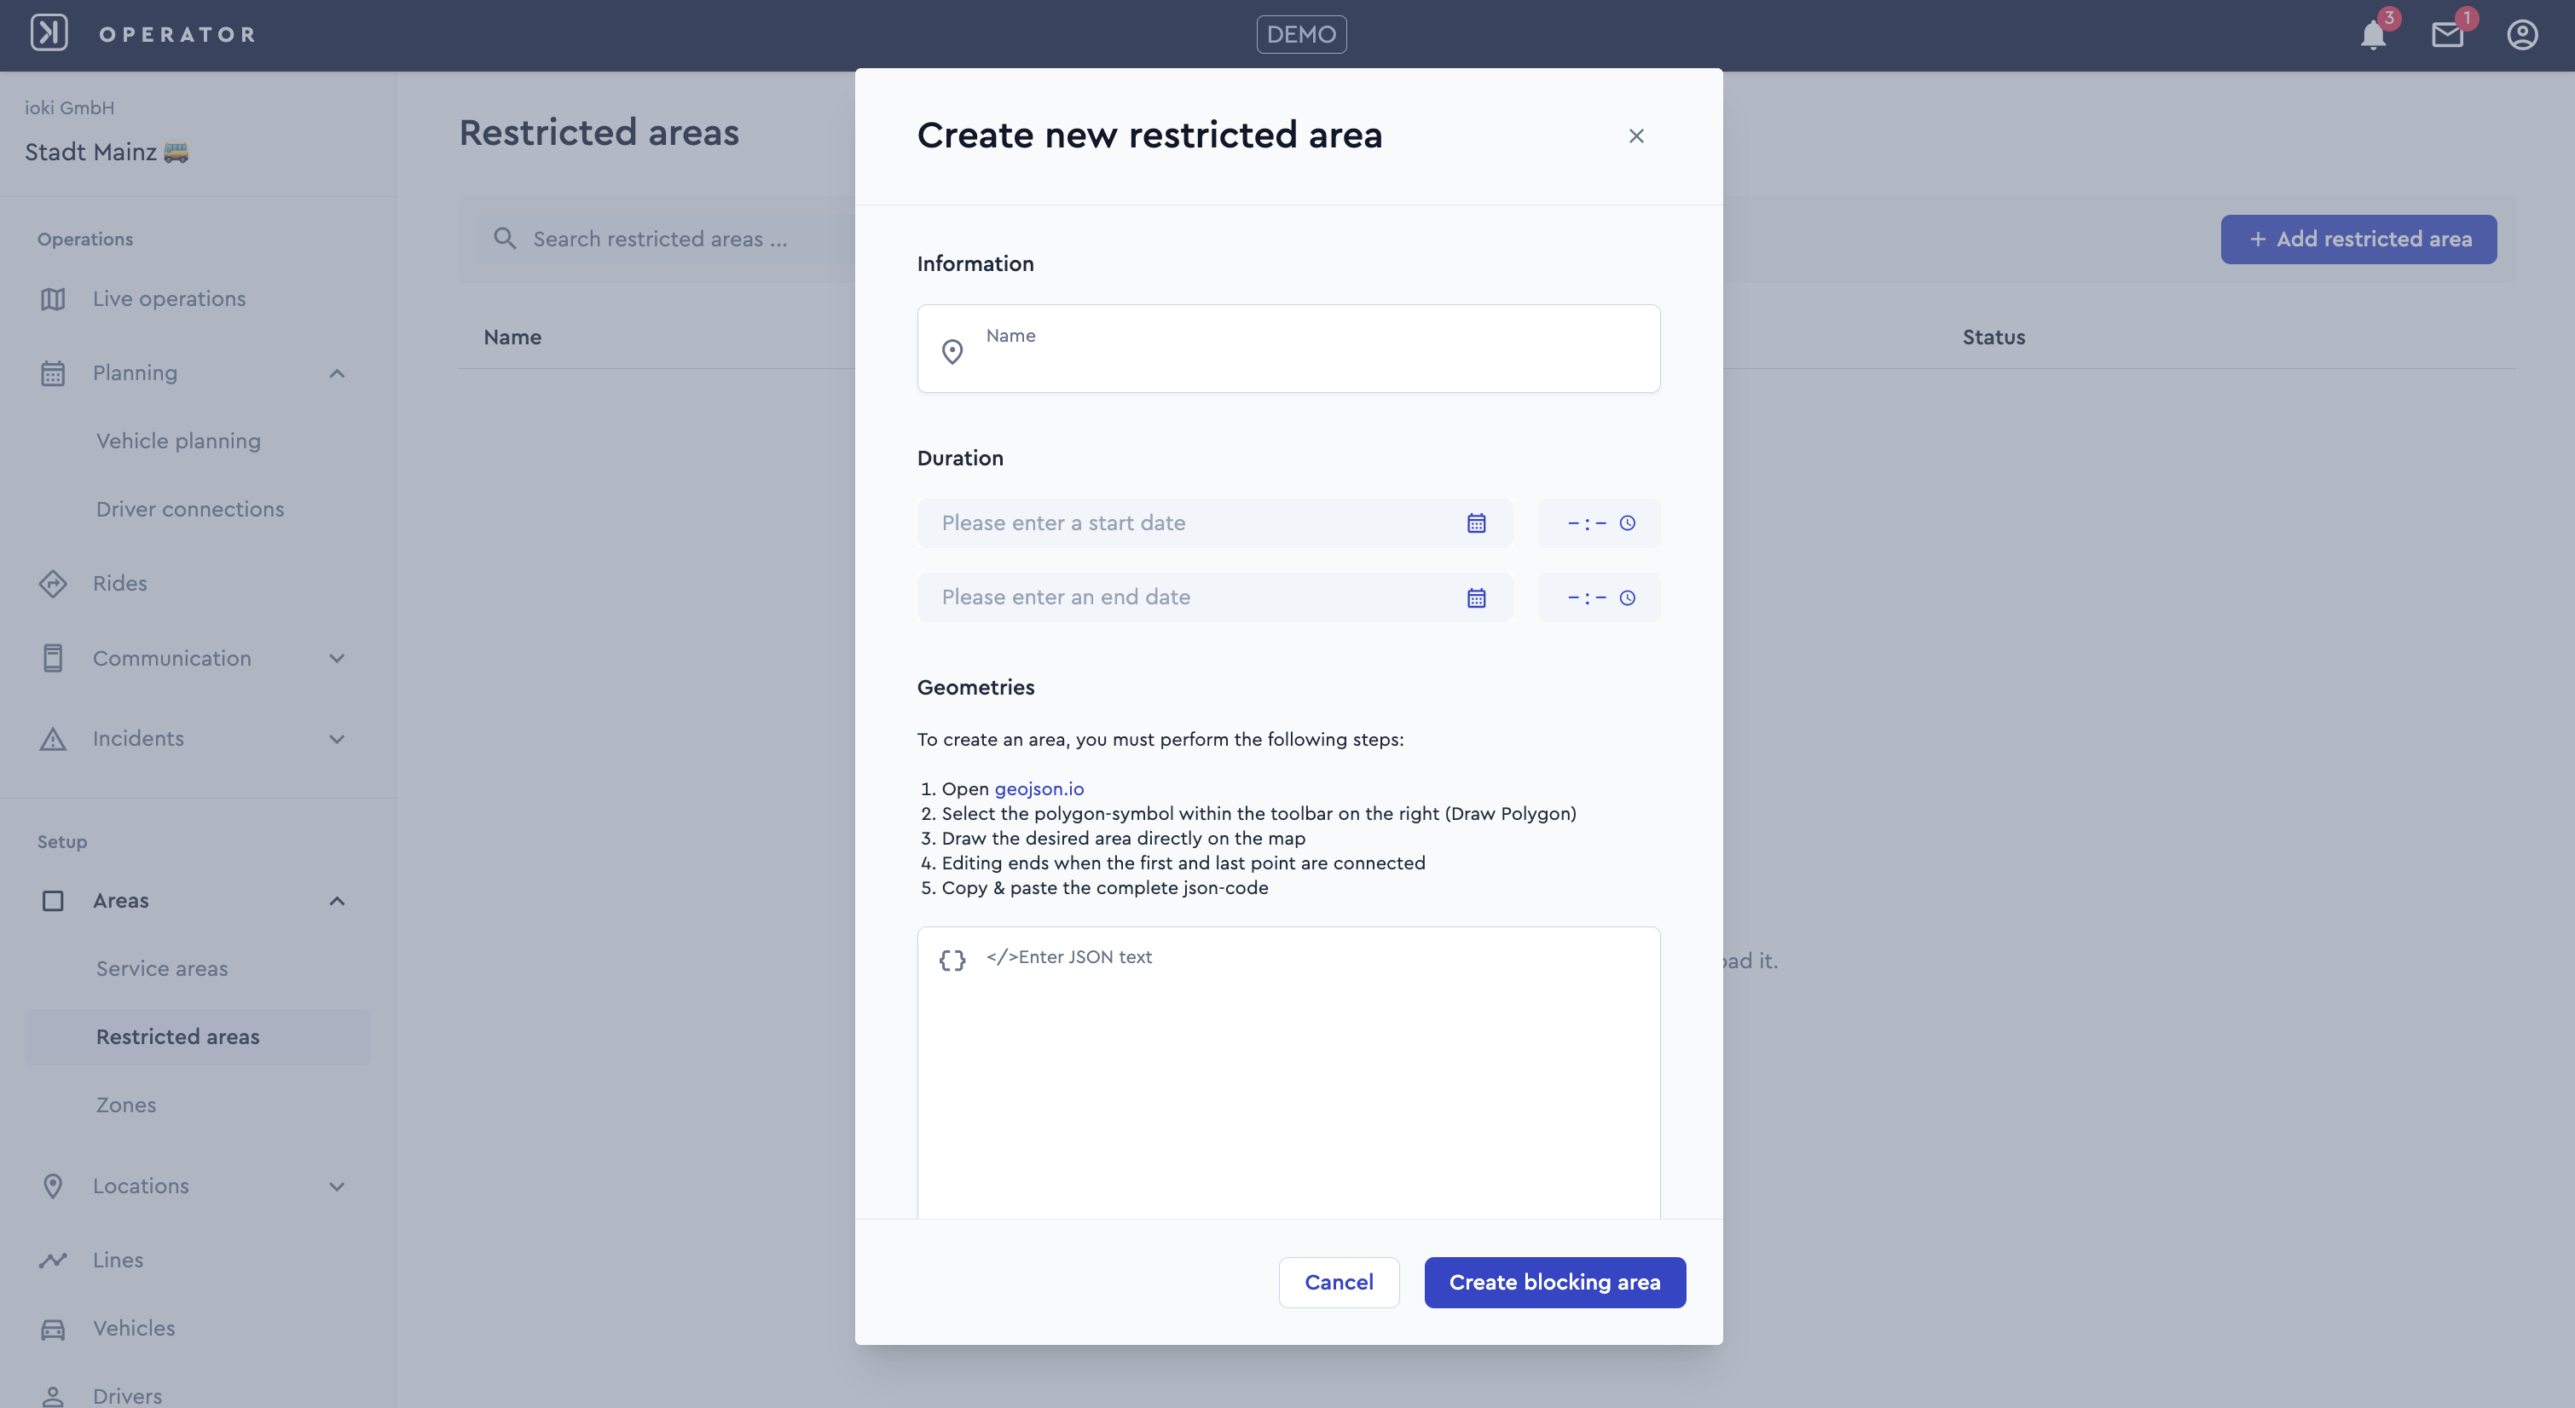Image resolution: width=2575 pixels, height=1408 pixels.
Task: Click Add restricted area button
Action: point(2358,239)
